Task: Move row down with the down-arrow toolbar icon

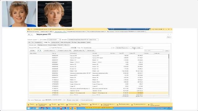Action: [41, 51]
